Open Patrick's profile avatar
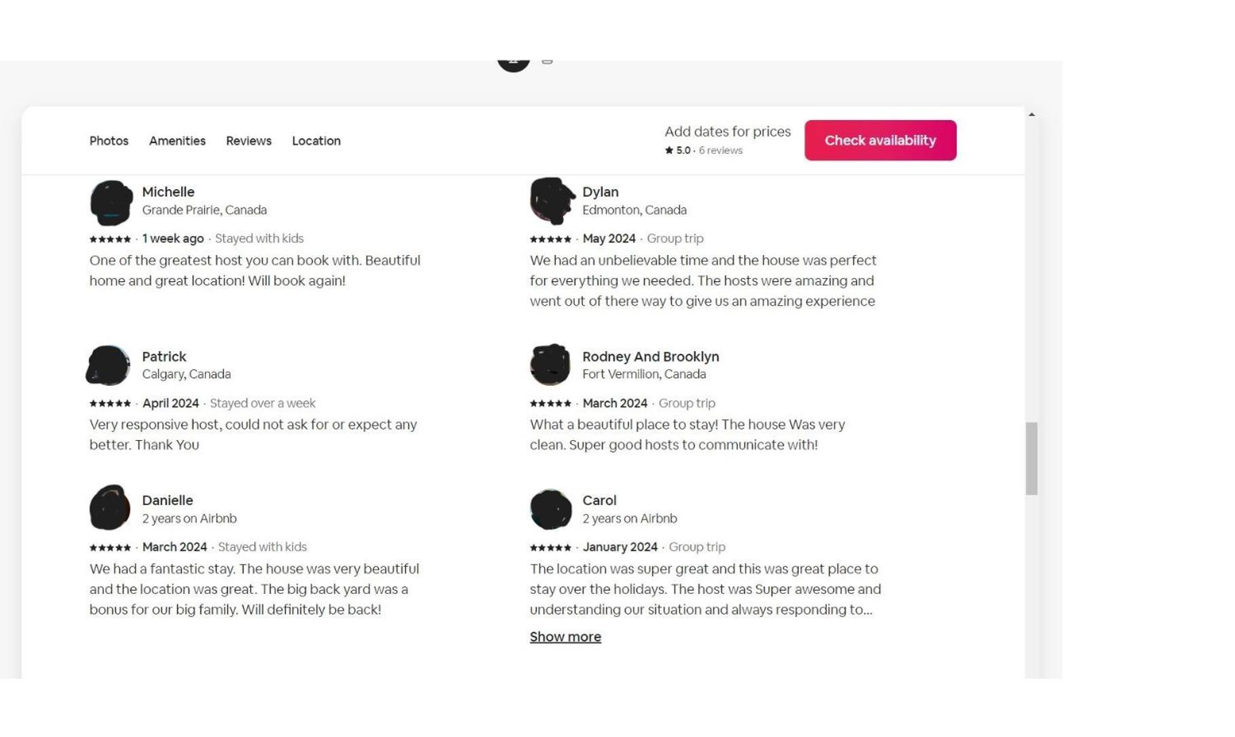 109,365
